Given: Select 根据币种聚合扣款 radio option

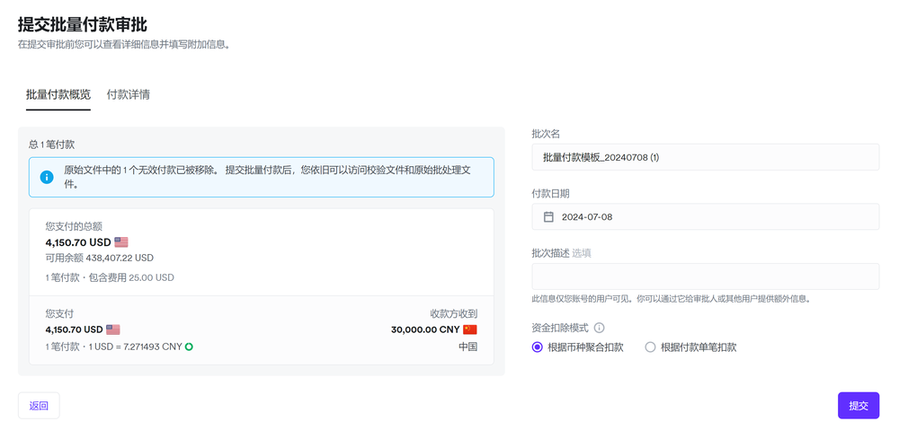Looking at the screenshot, I should point(538,347).
